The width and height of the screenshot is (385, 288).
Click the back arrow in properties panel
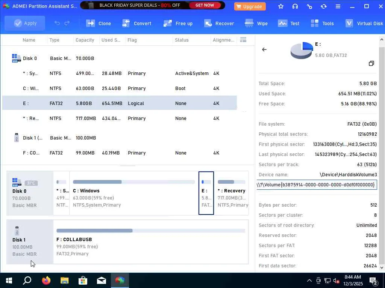(264, 49)
